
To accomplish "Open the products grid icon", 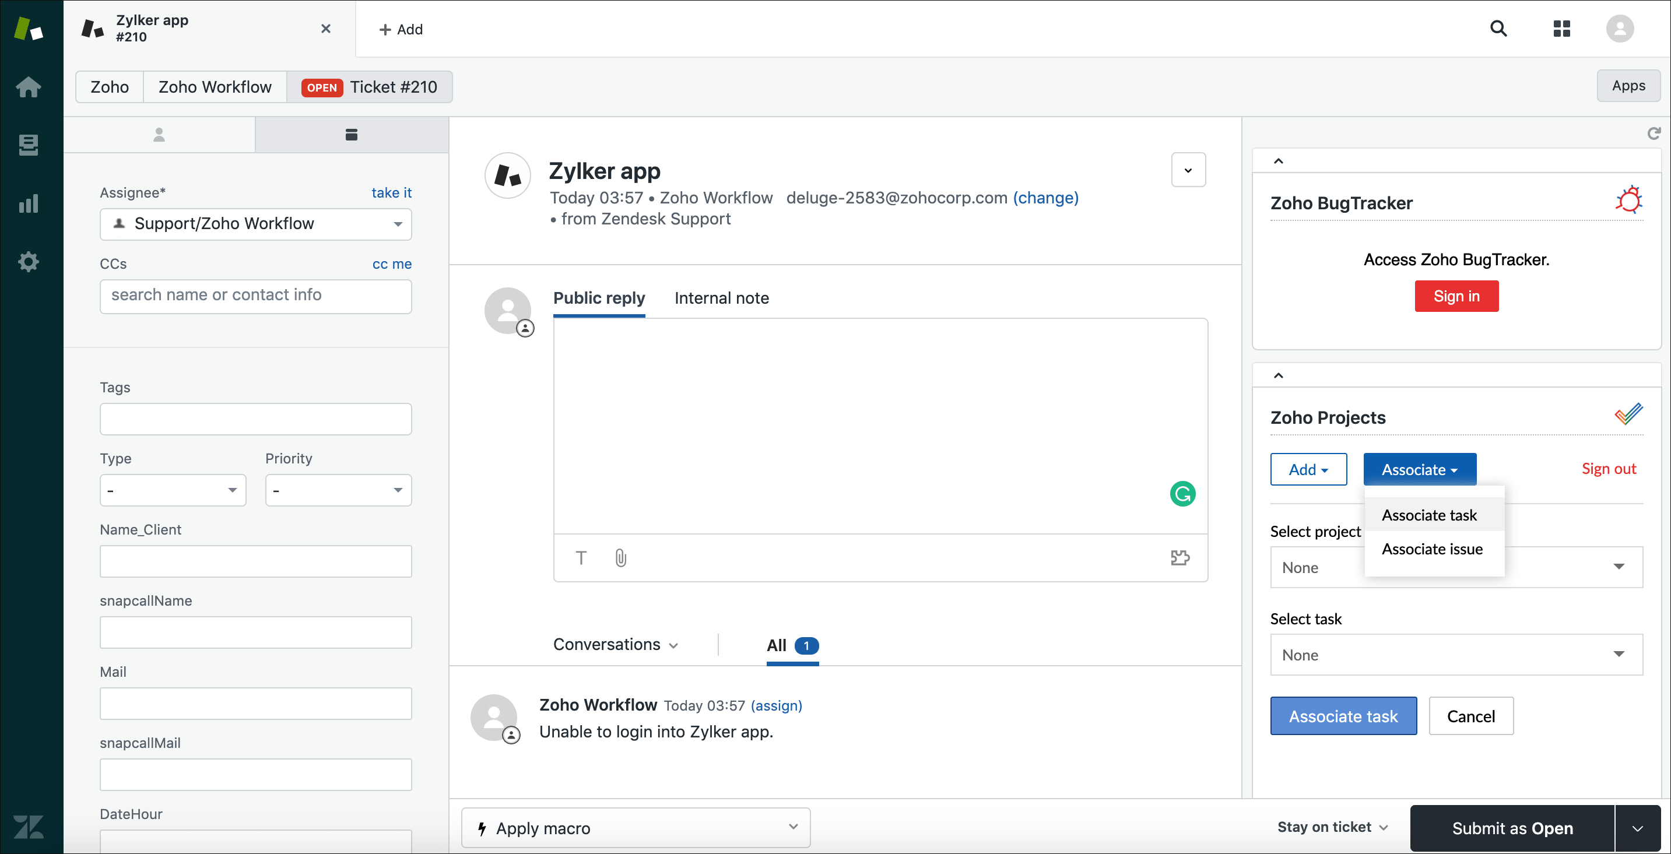I will tap(1561, 29).
